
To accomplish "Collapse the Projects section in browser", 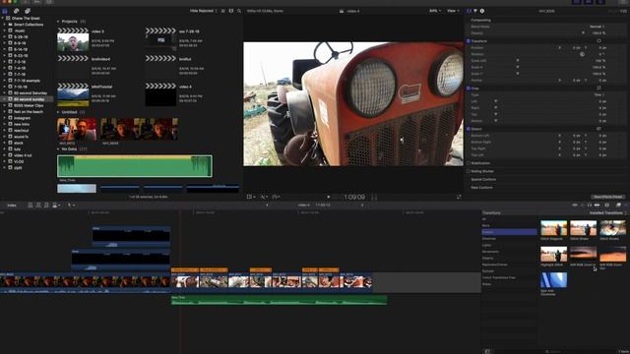I will point(58,22).
